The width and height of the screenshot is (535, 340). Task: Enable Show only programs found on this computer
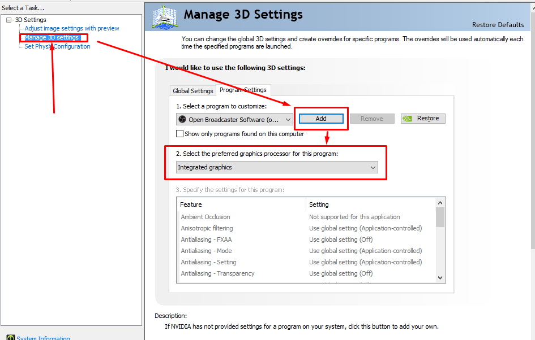pos(179,134)
